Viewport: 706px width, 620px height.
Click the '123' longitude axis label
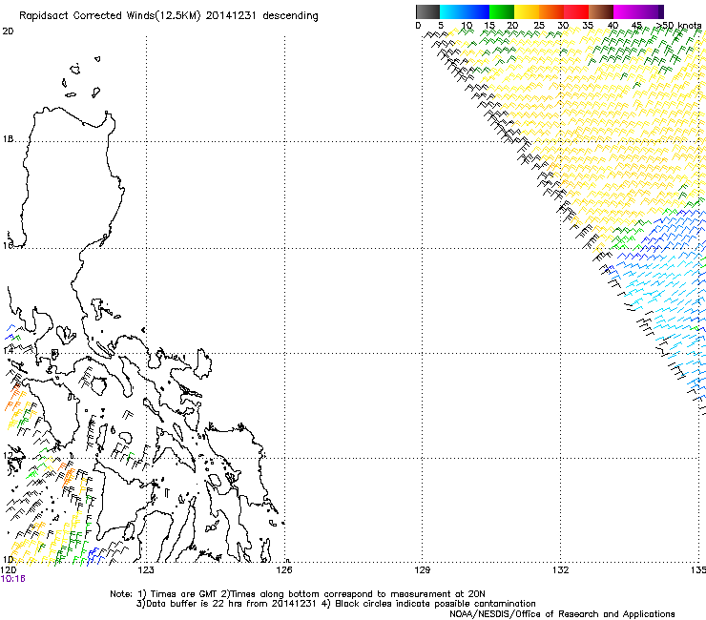146,570
